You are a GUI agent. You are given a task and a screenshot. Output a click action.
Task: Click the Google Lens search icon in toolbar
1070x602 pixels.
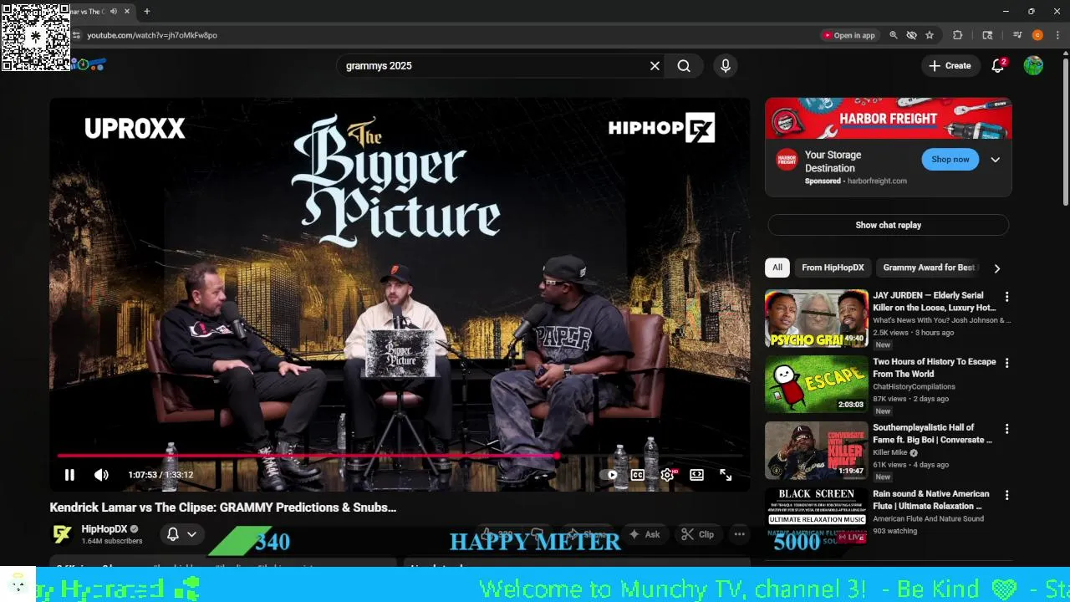point(987,35)
